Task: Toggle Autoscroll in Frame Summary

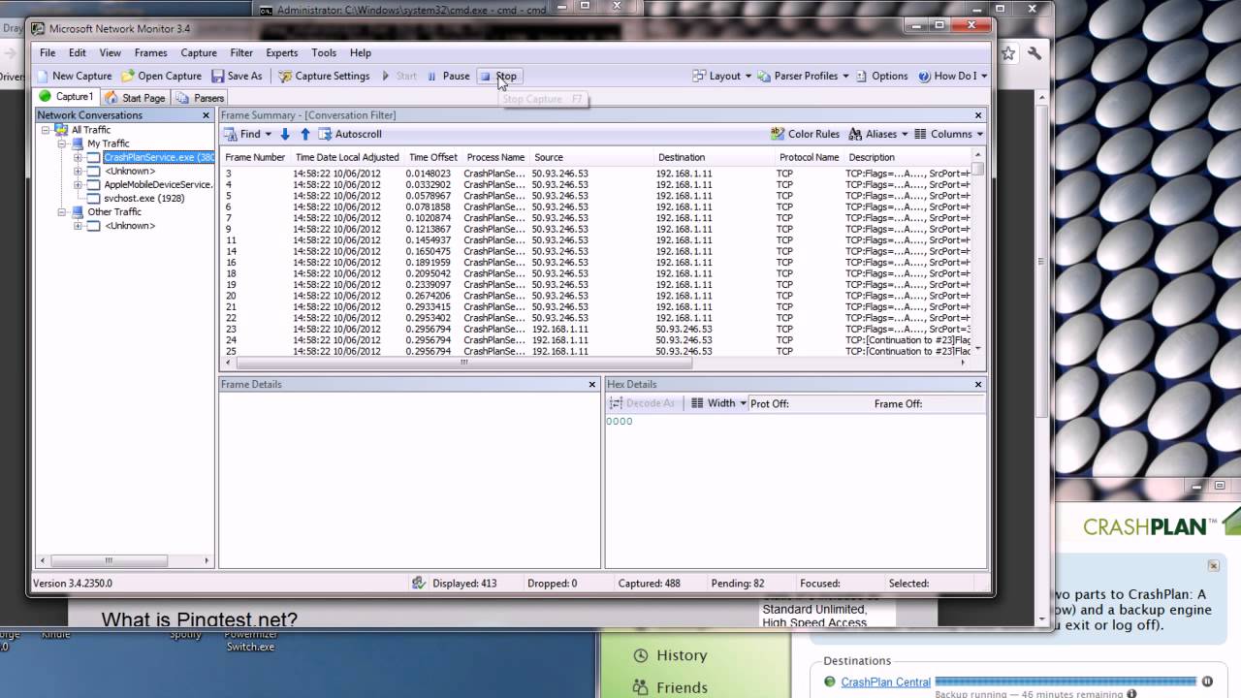Action: point(350,134)
